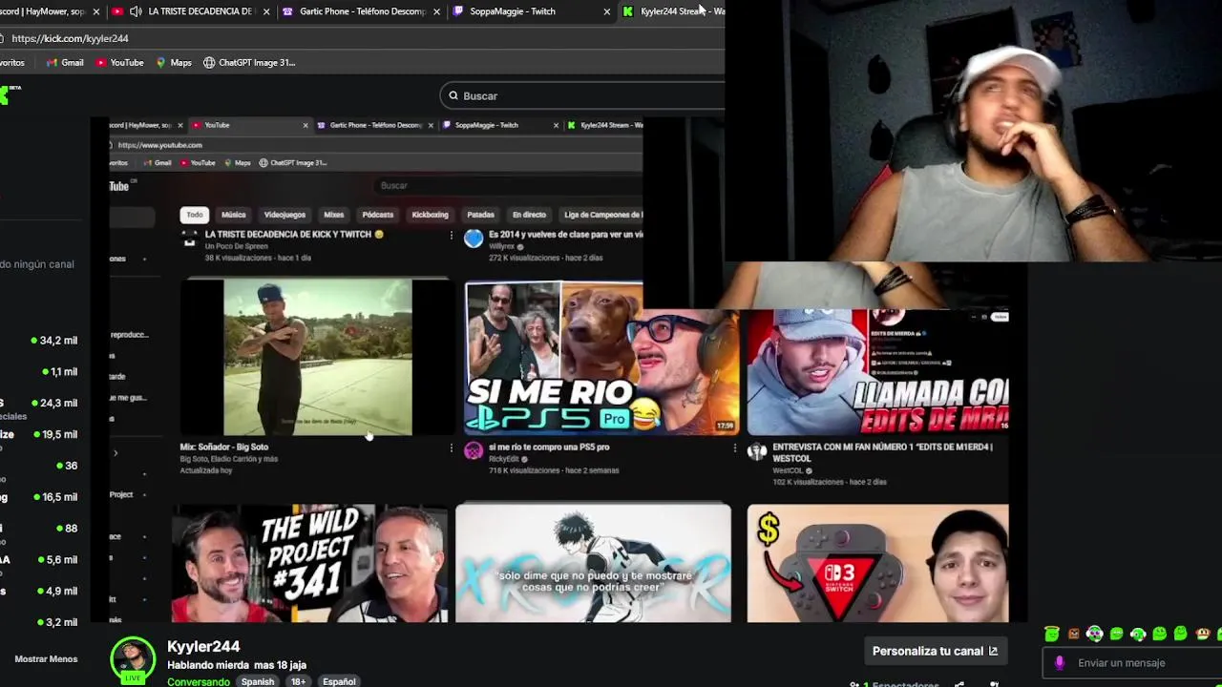The height and width of the screenshot is (687, 1222).
Task: Select the Kickboxing filter chip
Action: (x=430, y=215)
